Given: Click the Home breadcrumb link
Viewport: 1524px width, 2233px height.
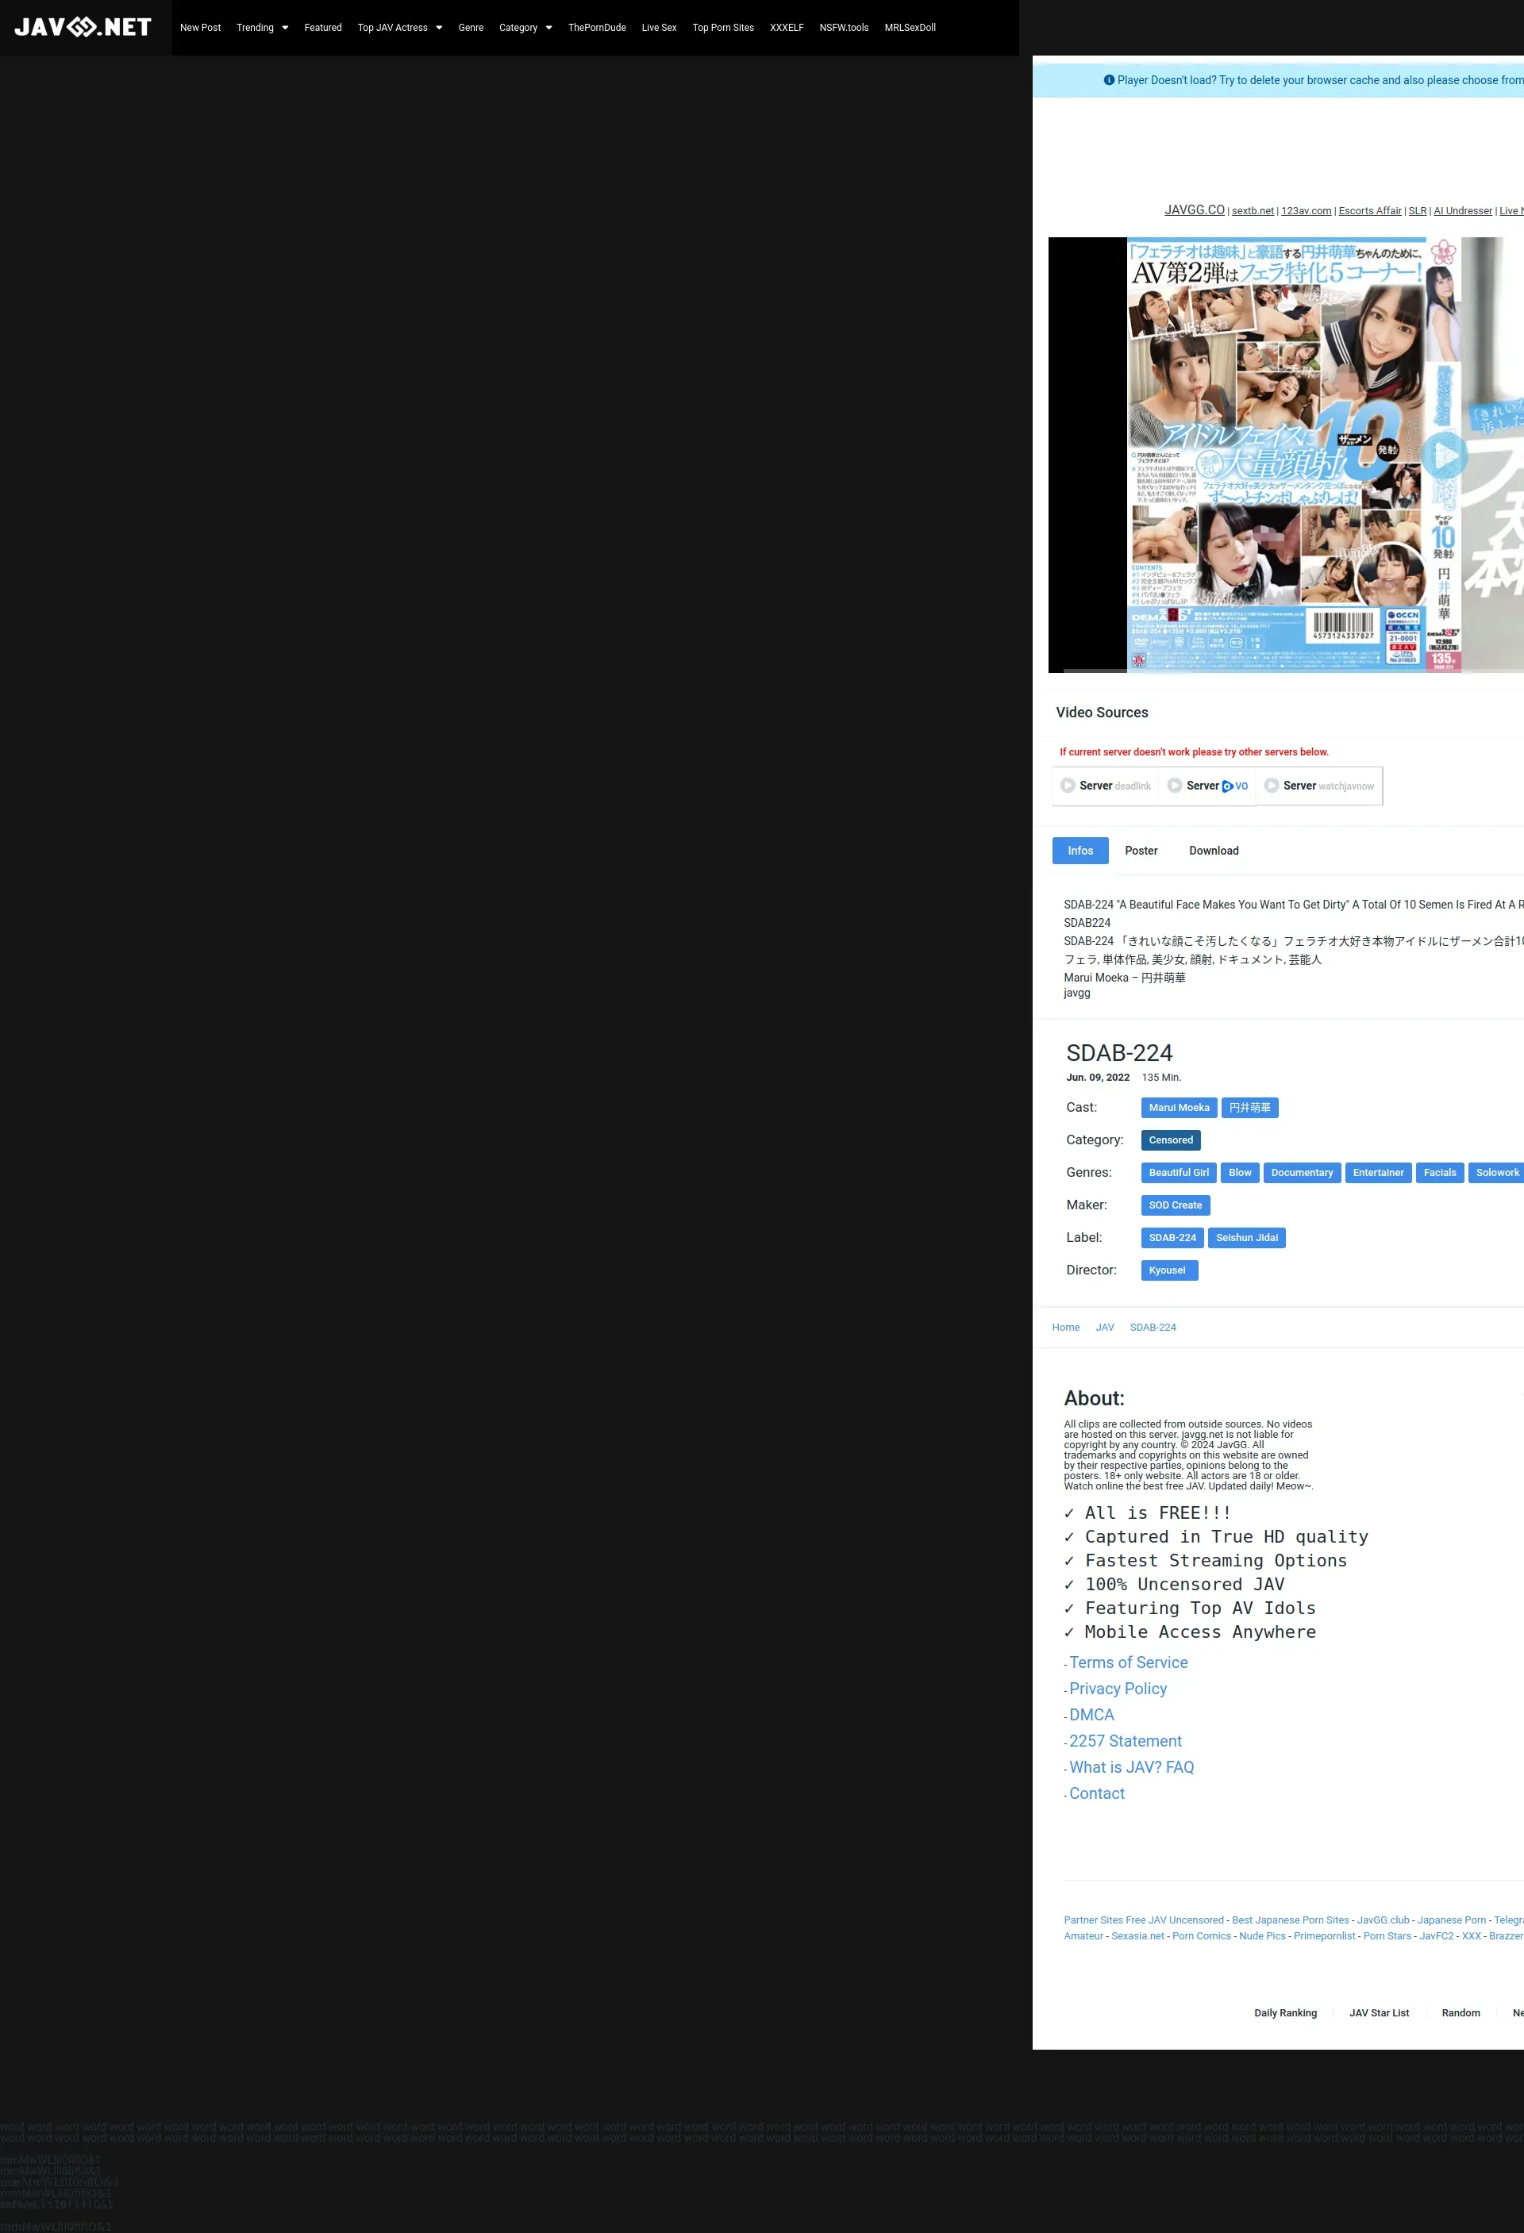Looking at the screenshot, I should pos(1064,1327).
